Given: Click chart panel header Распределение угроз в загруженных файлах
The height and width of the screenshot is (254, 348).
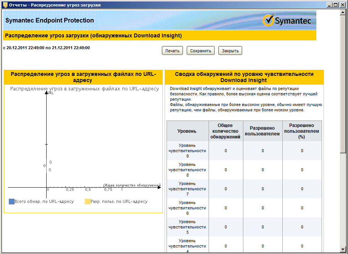Looking at the screenshot, I should point(83,77).
